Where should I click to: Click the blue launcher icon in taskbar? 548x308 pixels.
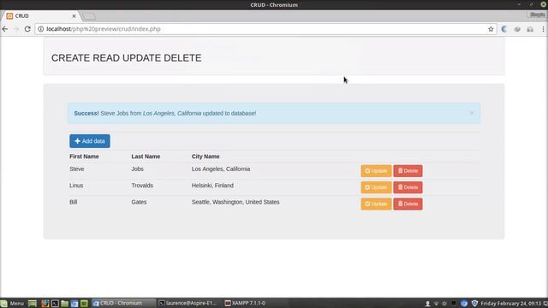click(x=74, y=304)
